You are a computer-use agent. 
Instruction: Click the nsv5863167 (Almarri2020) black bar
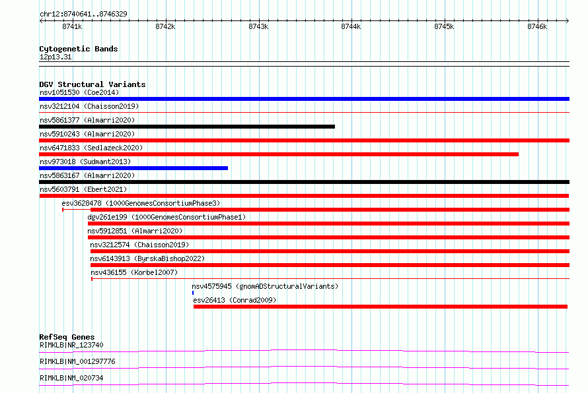(x=304, y=182)
